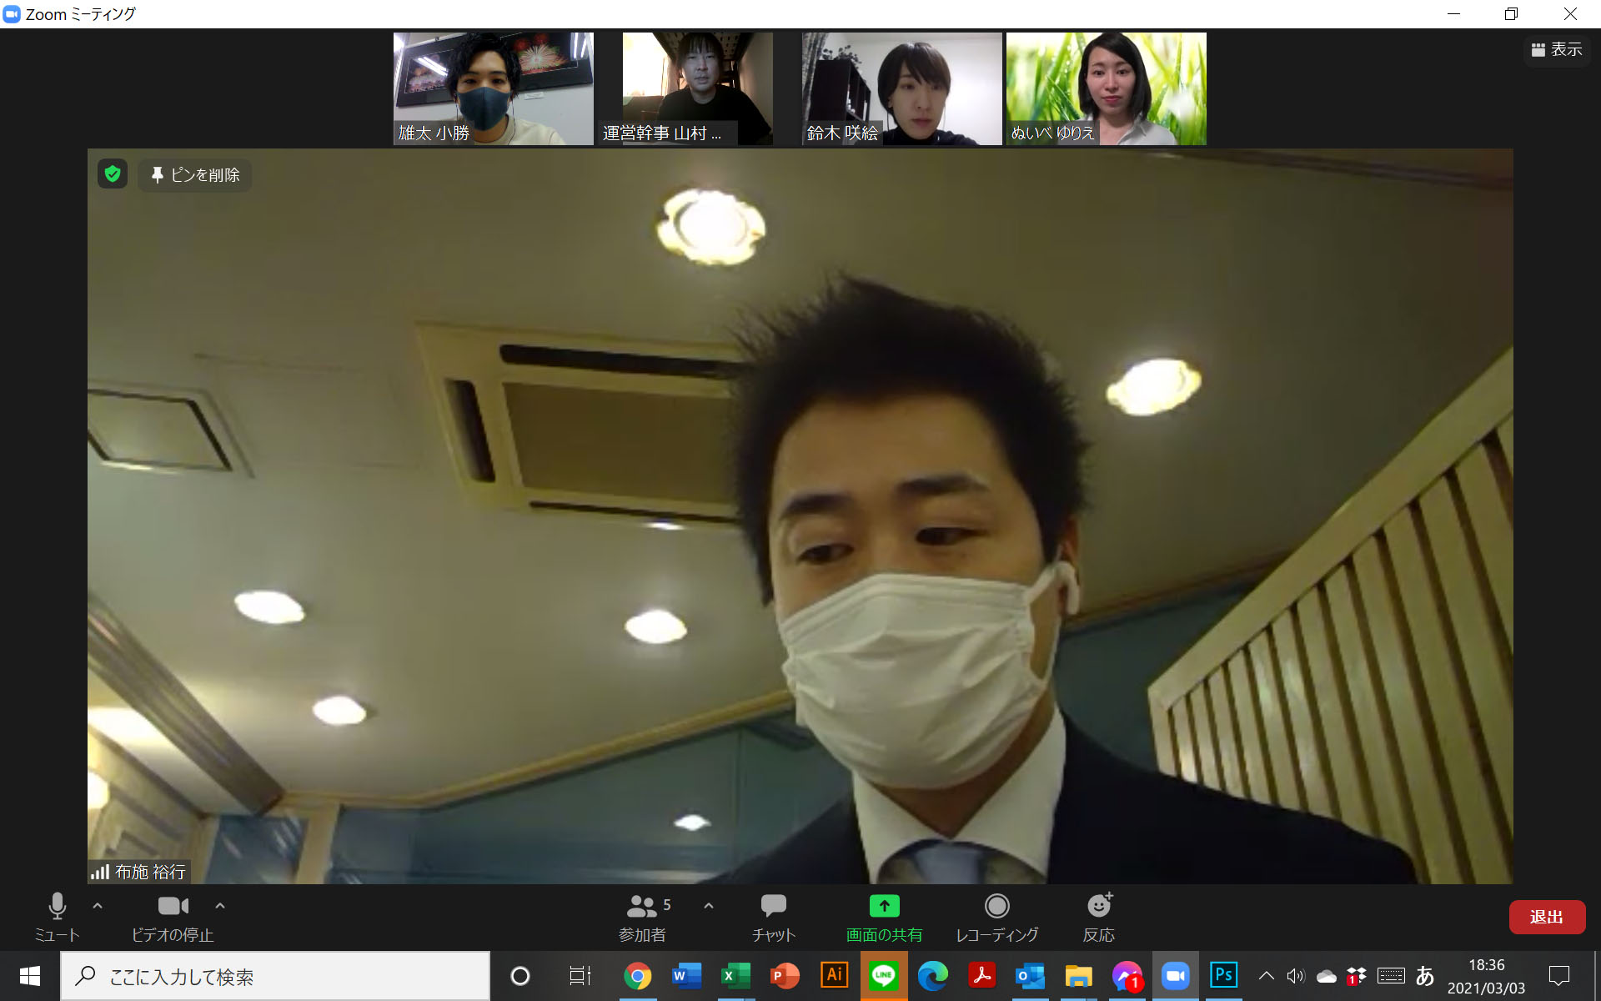Open the reactions smiley icon
1601x1001 pixels.
click(1098, 907)
